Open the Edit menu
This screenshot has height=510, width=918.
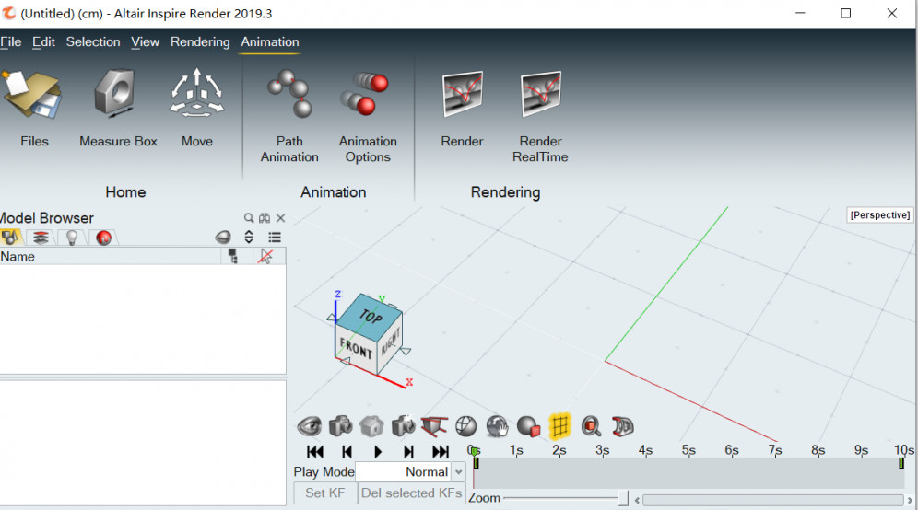(x=43, y=42)
